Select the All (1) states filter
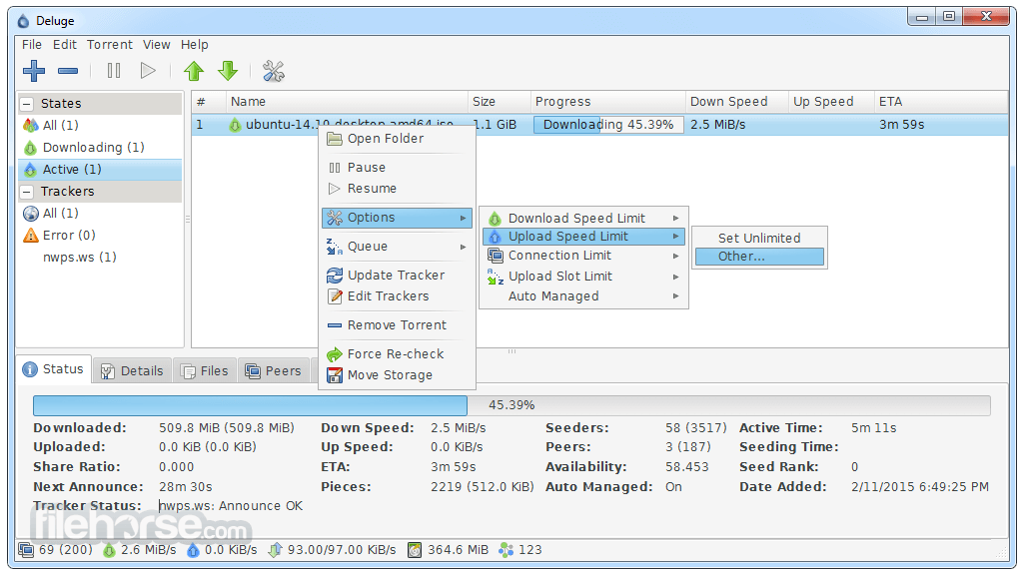This screenshot has width=1024, height=575. (x=100, y=126)
